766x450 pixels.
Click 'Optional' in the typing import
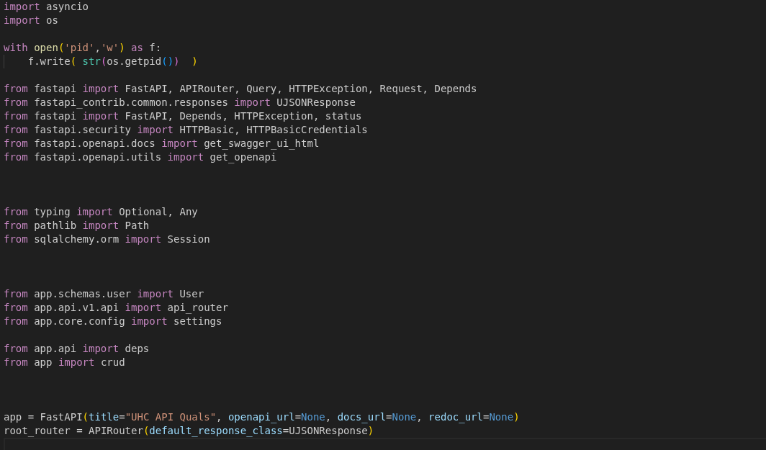(143, 212)
